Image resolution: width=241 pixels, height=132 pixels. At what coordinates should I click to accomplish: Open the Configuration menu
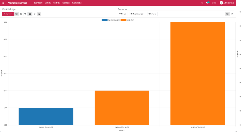pos(77,3)
